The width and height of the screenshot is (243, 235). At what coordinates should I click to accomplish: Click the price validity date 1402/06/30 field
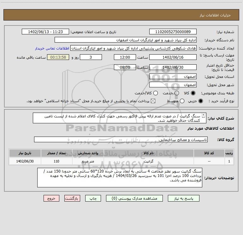point(173,68)
